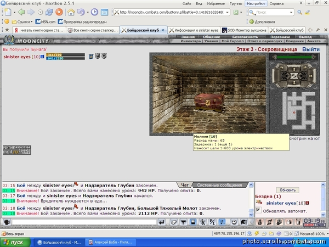The image size is (329, 247).
Task: Click the blue mana bar 641/2280
Action: [x=65, y=58]
